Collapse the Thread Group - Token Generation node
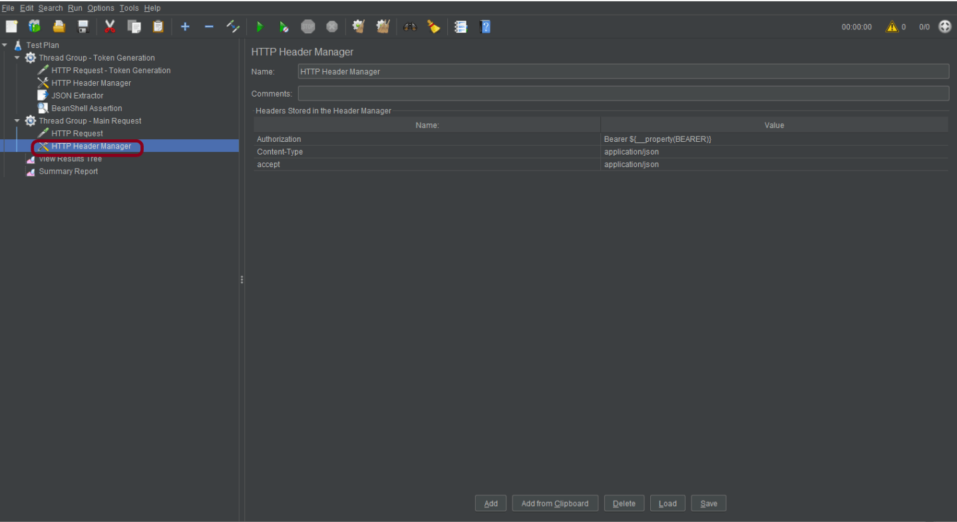 coord(17,57)
